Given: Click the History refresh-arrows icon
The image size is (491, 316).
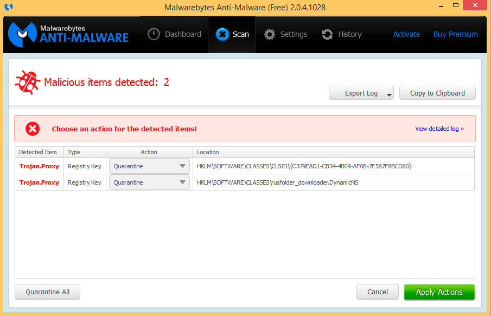Looking at the screenshot, I should 327,34.
